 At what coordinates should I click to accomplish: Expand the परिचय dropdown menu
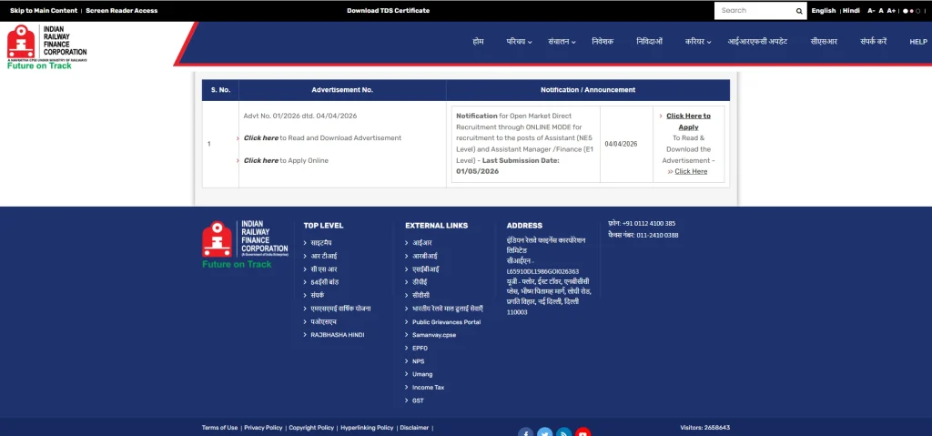tap(519, 42)
